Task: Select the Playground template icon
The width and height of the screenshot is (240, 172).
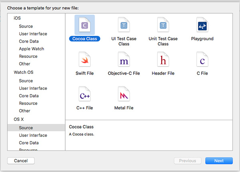Action: click(x=202, y=25)
